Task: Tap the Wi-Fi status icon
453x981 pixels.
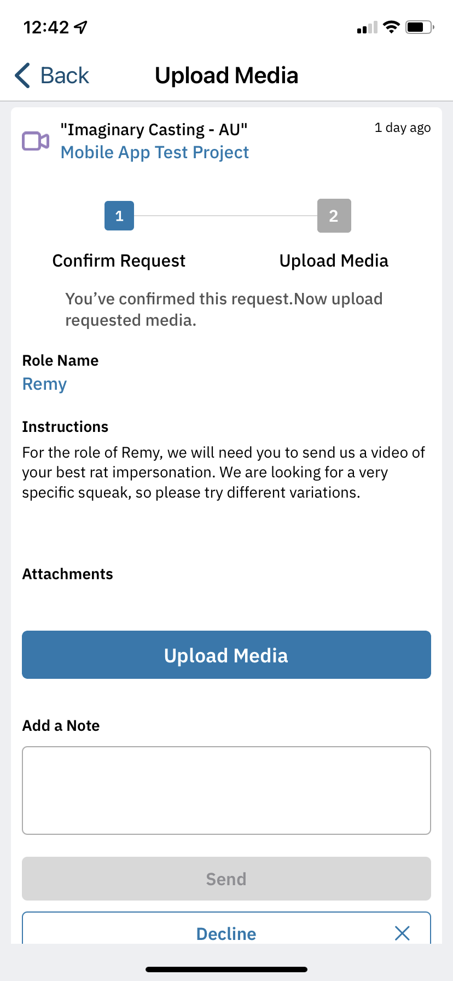Action: coord(391,27)
